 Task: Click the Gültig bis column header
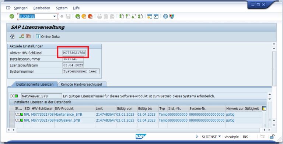pyautogui.click(x=148, y=108)
